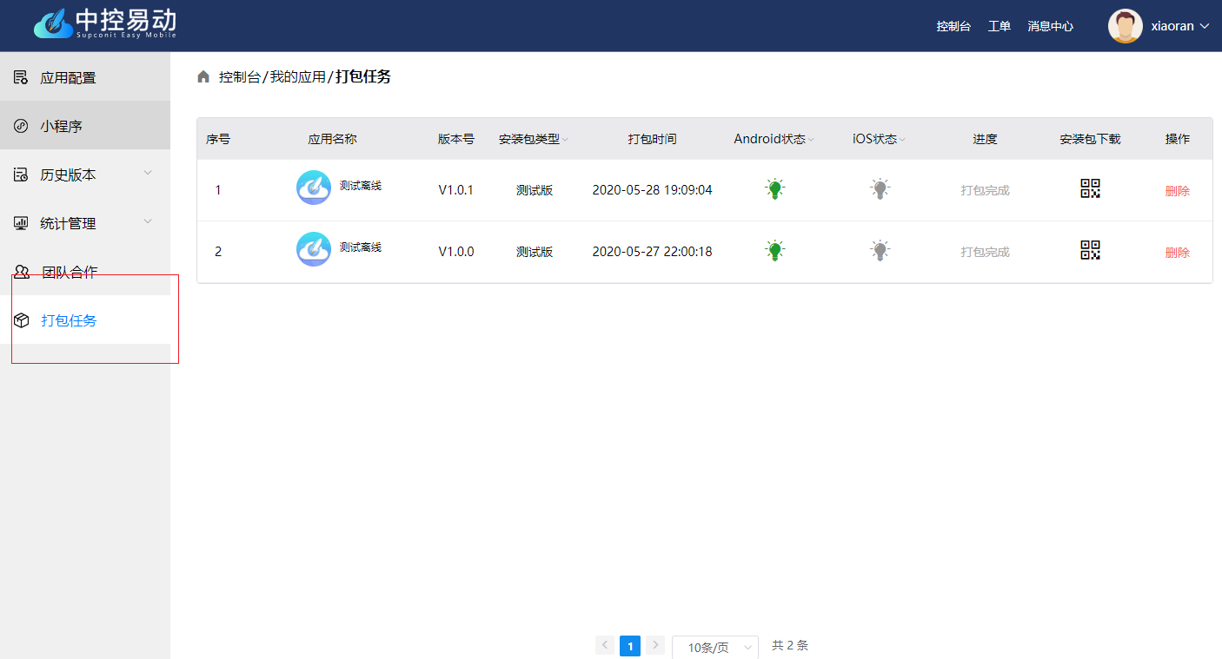The height and width of the screenshot is (659, 1222).
Task: Click the 应用配置 sidebar icon
Action: [21, 77]
